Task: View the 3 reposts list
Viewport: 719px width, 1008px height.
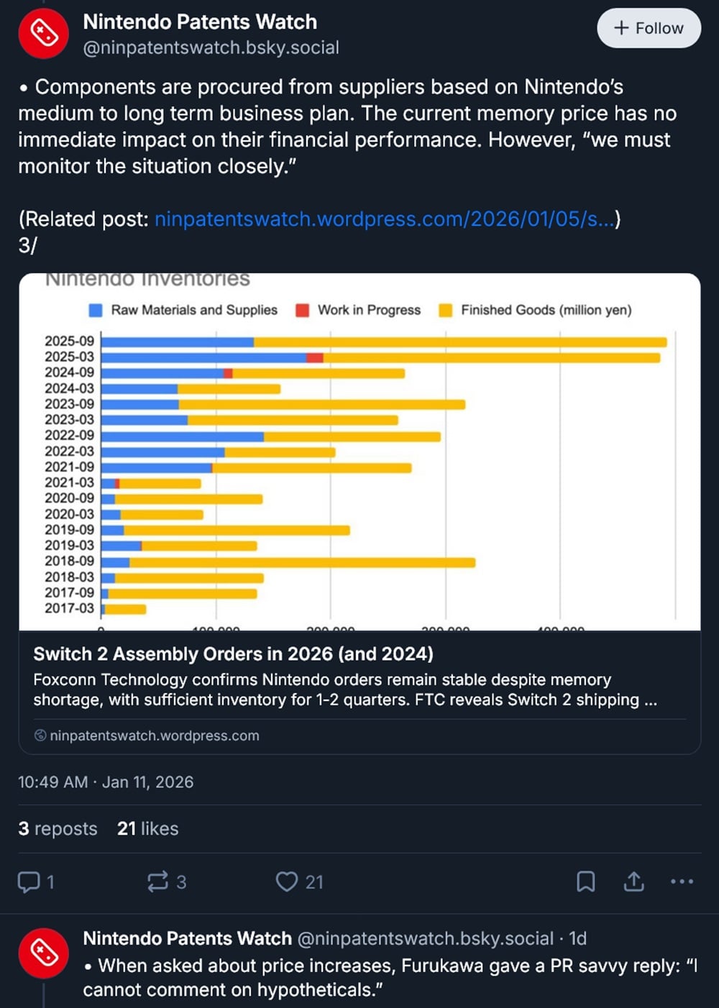Action: [x=58, y=828]
